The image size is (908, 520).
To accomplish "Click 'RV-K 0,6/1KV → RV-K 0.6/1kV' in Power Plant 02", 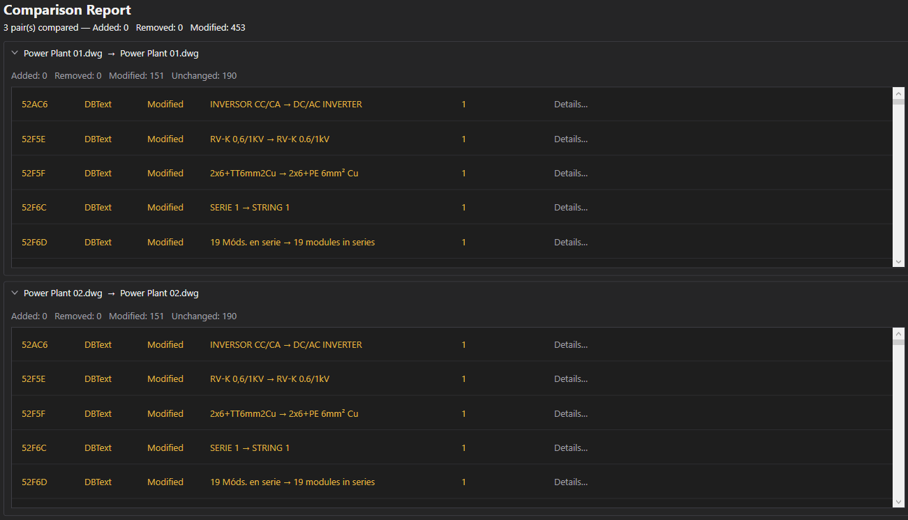I will (269, 378).
